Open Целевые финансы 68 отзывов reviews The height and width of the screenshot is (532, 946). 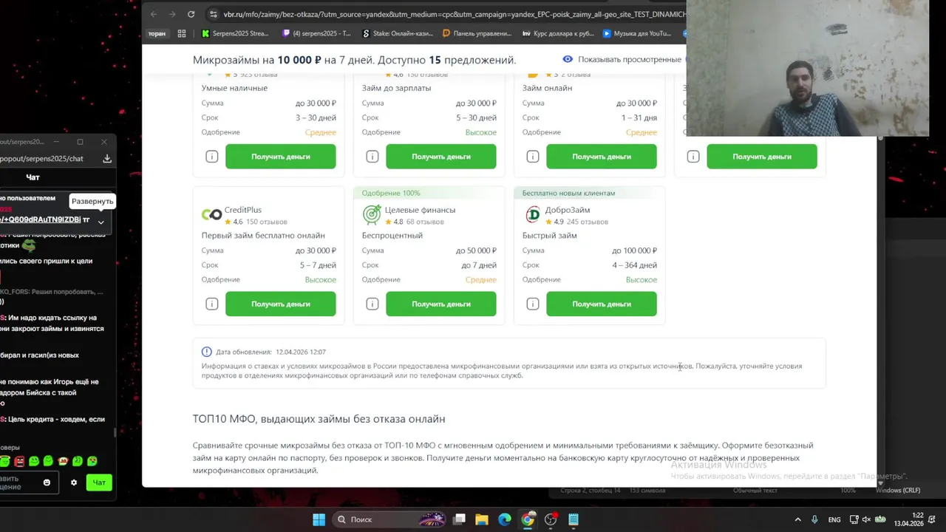424,222
